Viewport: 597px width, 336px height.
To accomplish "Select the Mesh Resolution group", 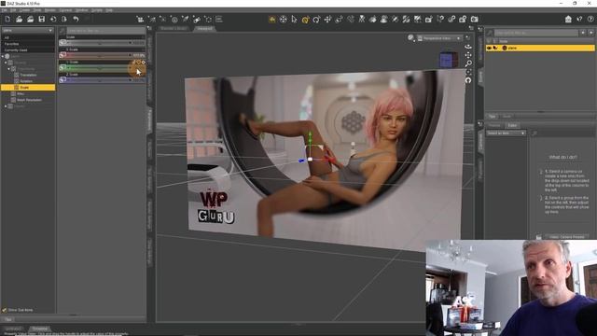I will 29,100.
